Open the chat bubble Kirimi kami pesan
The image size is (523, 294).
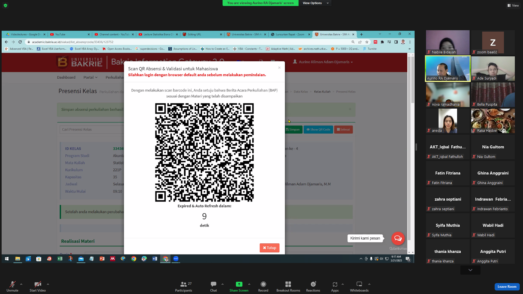coord(398,238)
